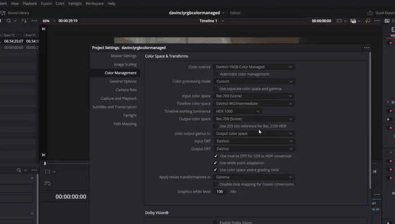Open the Output DRT dropdown
Viewport: 395px width, 224px height.
(254, 148)
